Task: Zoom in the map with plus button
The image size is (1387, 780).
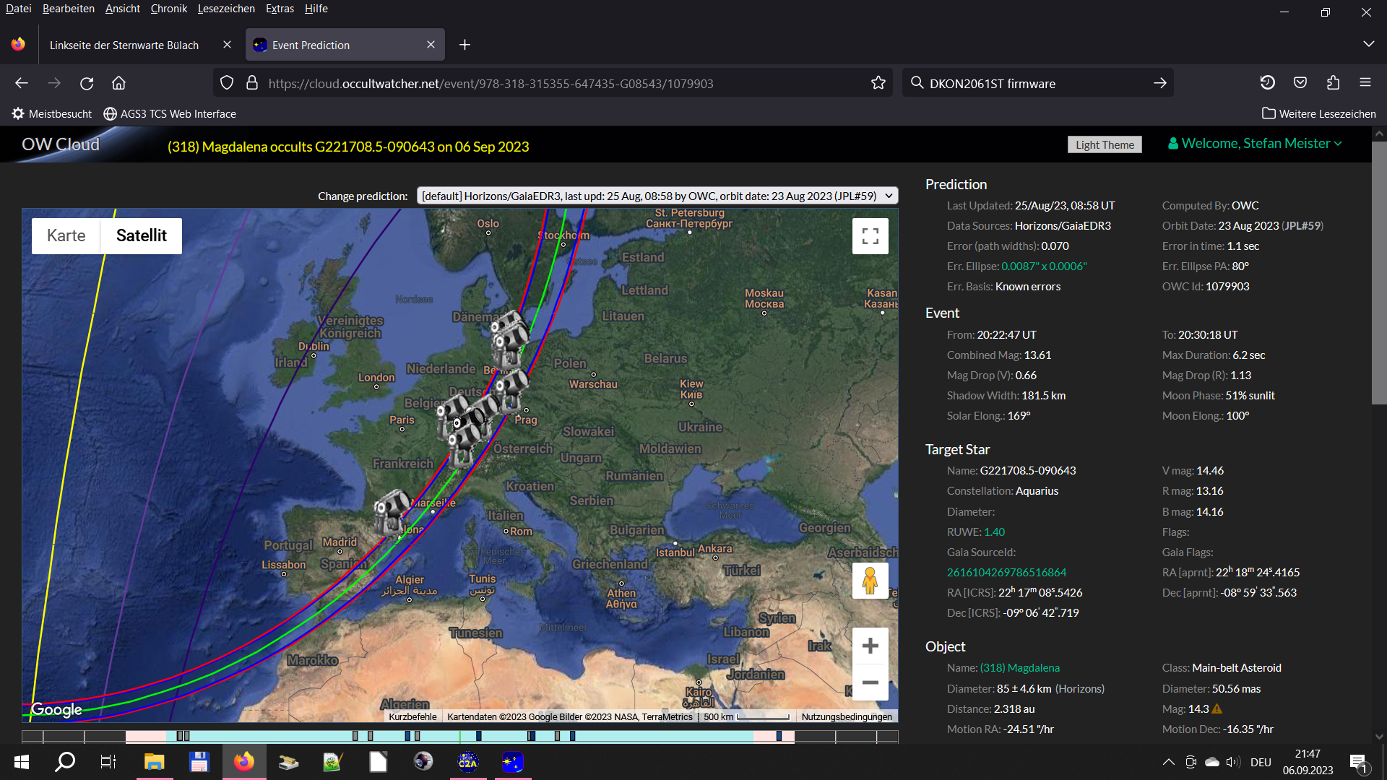Action: tap(870, 646)
